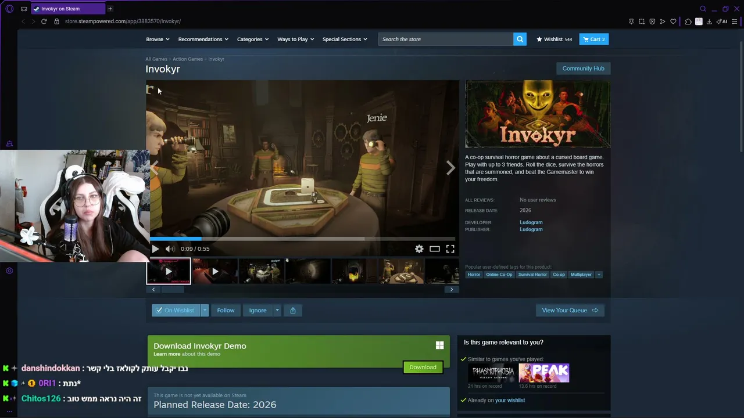Open the Ignore options dropdown arrow
The image size is (744, 418).
point(277,310)
